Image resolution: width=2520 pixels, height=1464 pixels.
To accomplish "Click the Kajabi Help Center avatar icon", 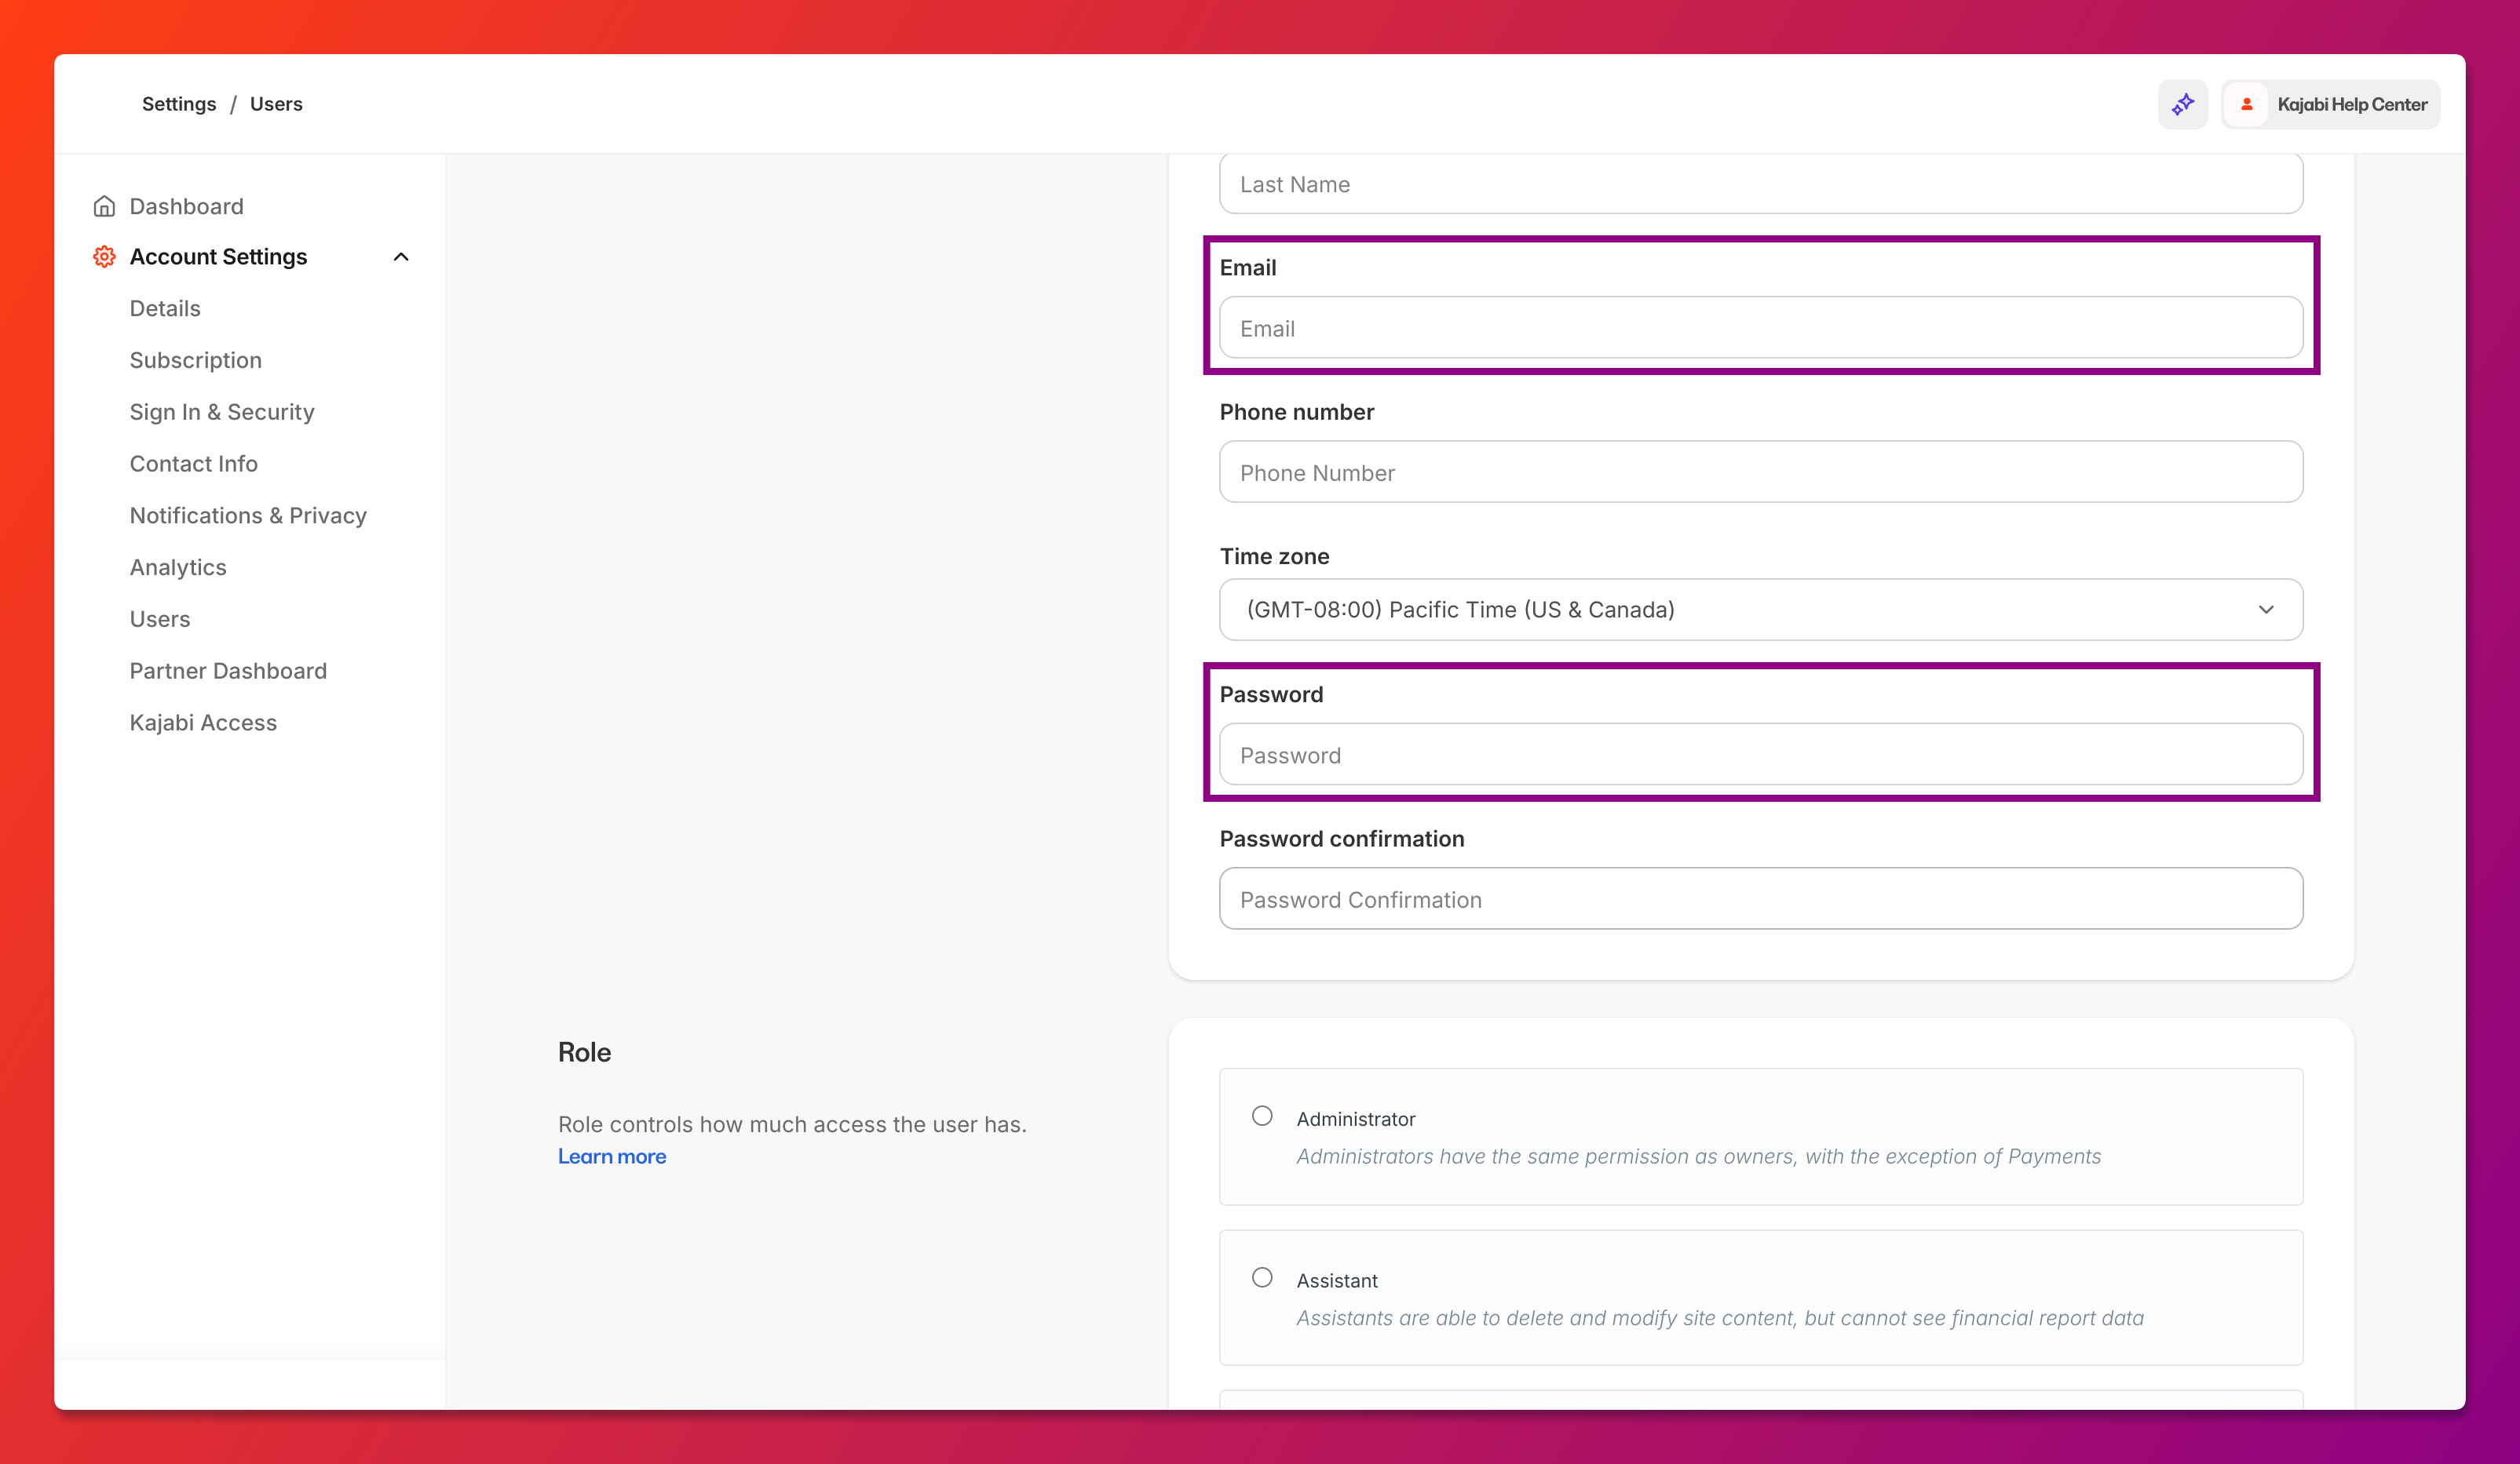I will [x=2246, y=104].
